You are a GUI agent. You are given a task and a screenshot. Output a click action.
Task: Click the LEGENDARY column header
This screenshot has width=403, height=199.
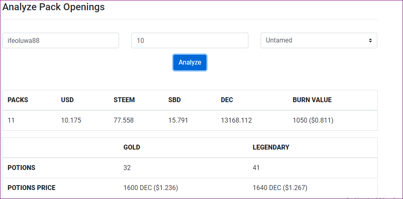tap(271, 147)
